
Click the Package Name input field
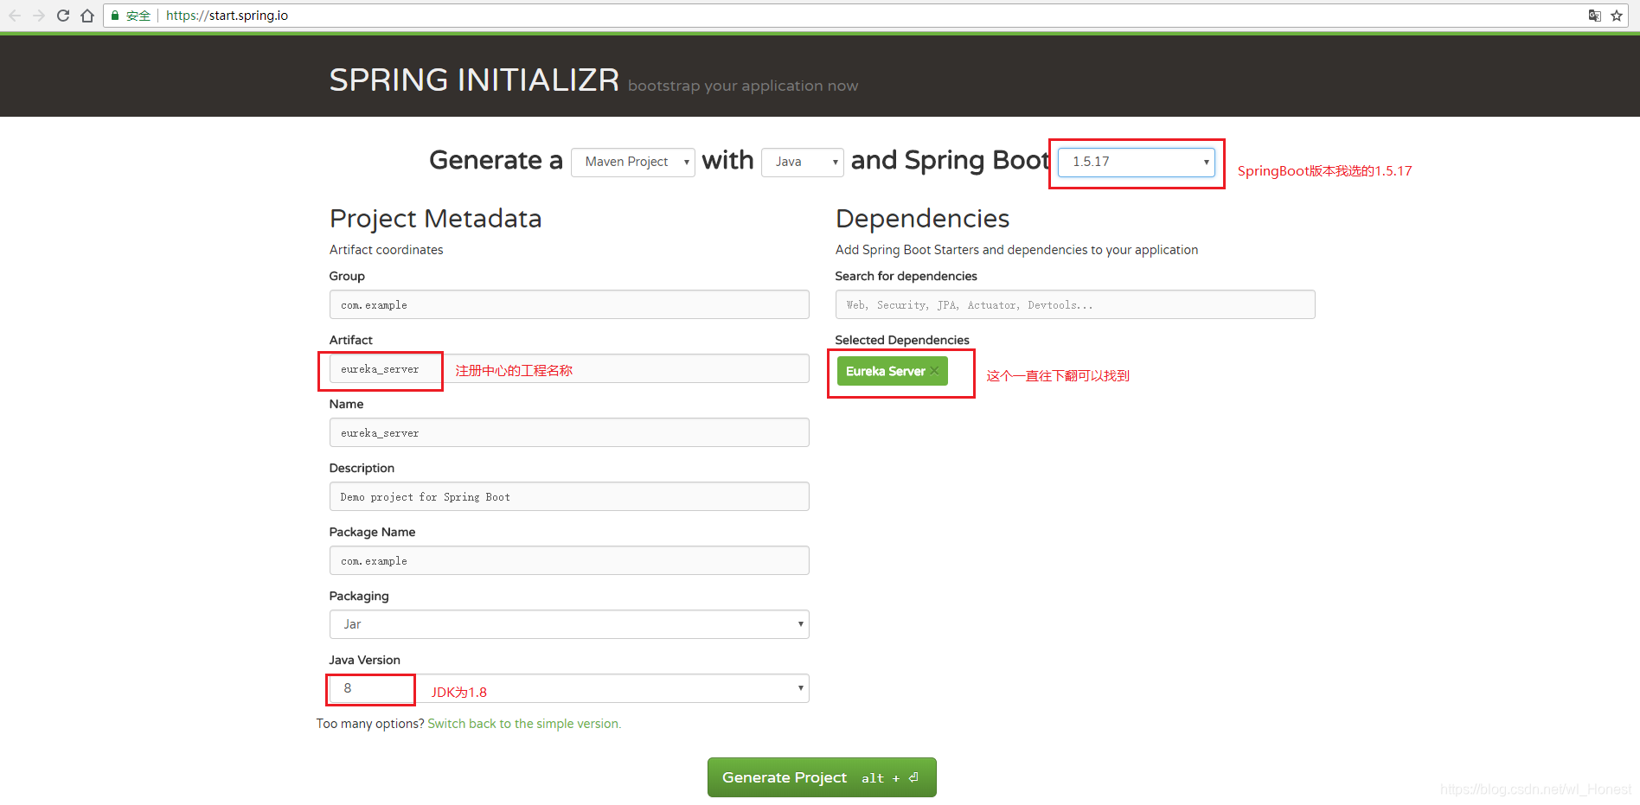tap(569, 560)
